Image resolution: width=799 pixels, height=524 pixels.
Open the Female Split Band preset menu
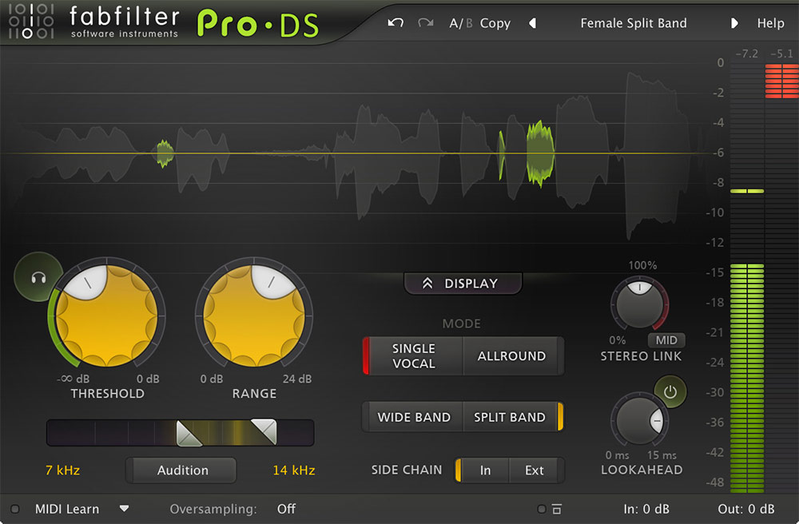[x=634, y=23]
